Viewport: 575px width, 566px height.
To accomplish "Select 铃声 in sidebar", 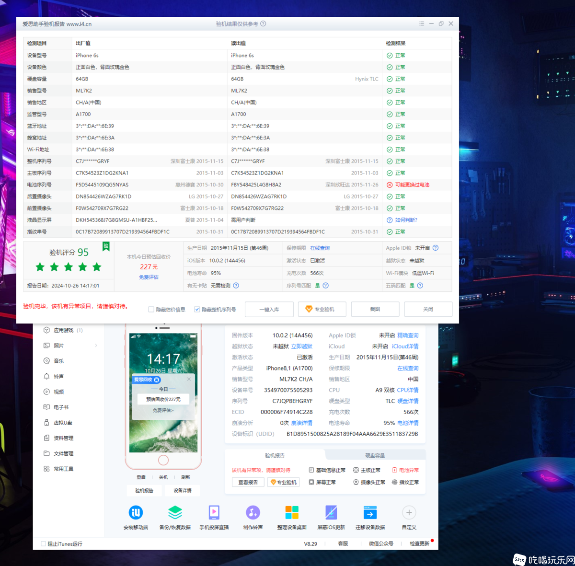I will click(x=58, y=376).
